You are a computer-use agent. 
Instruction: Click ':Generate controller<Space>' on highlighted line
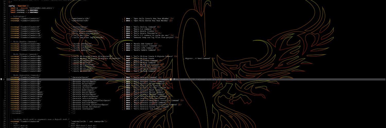click(85, 80)
